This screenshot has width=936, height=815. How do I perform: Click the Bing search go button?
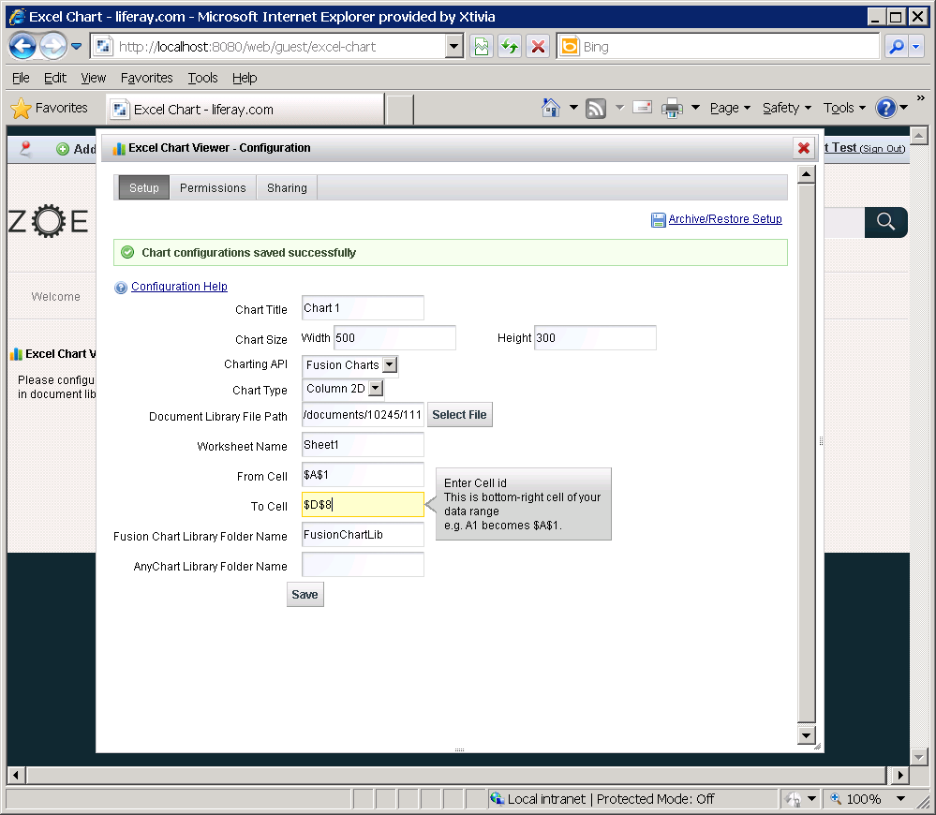coord(897,47)
